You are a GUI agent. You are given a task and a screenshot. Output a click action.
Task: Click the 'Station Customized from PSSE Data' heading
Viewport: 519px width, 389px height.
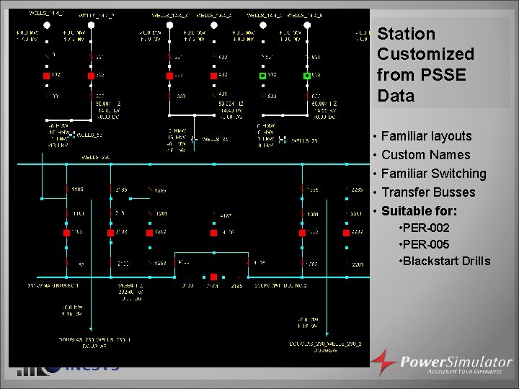tap(426, 65)
